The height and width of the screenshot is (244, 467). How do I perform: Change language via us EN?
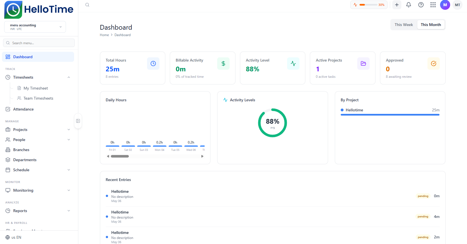13,237
